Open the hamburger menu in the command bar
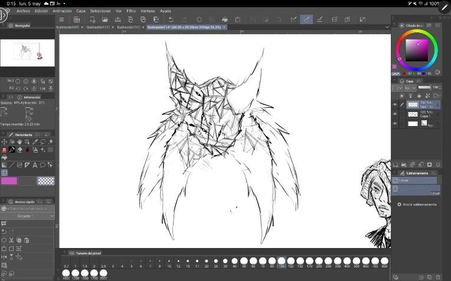 (61, 19)
